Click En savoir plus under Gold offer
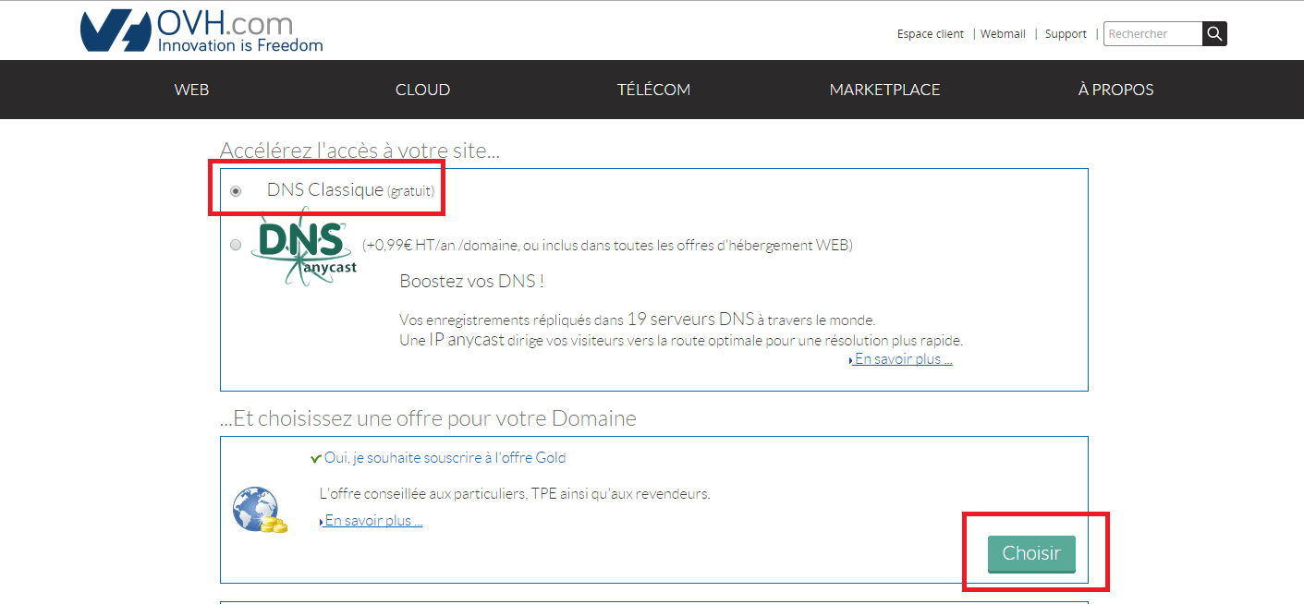The width and height of the screenshot is (1304, 604). pos(373,521)
